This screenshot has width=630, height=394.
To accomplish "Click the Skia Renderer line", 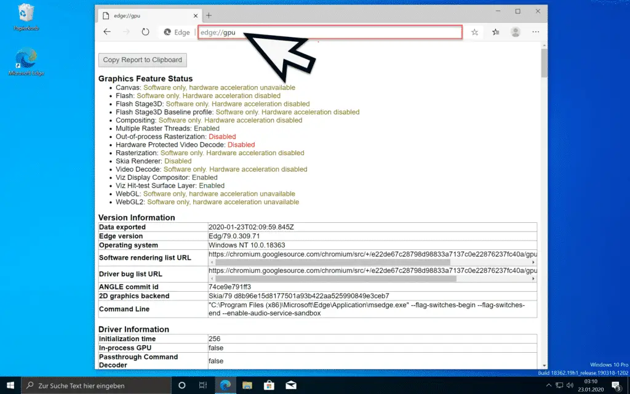I will (x=153, y=161).
